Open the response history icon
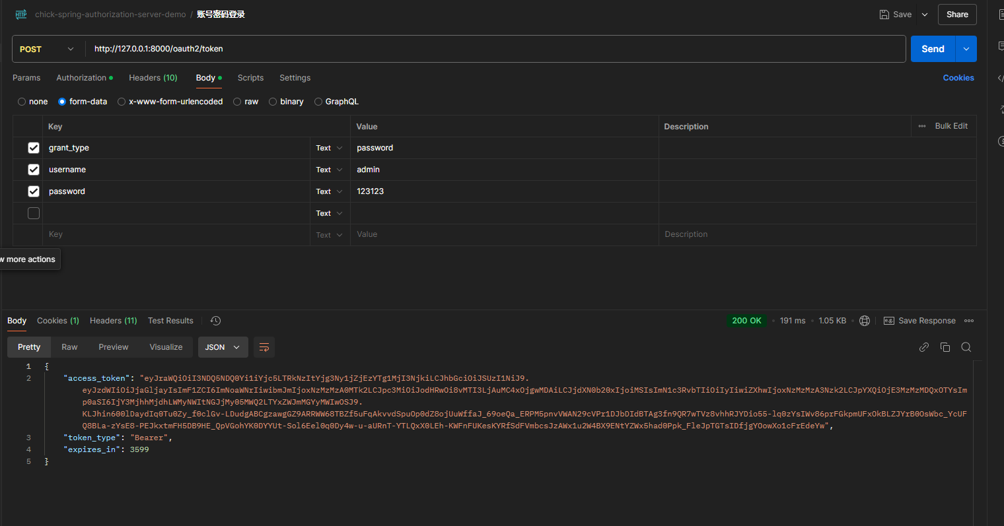The image size is (1004, 526). (215, 321)
